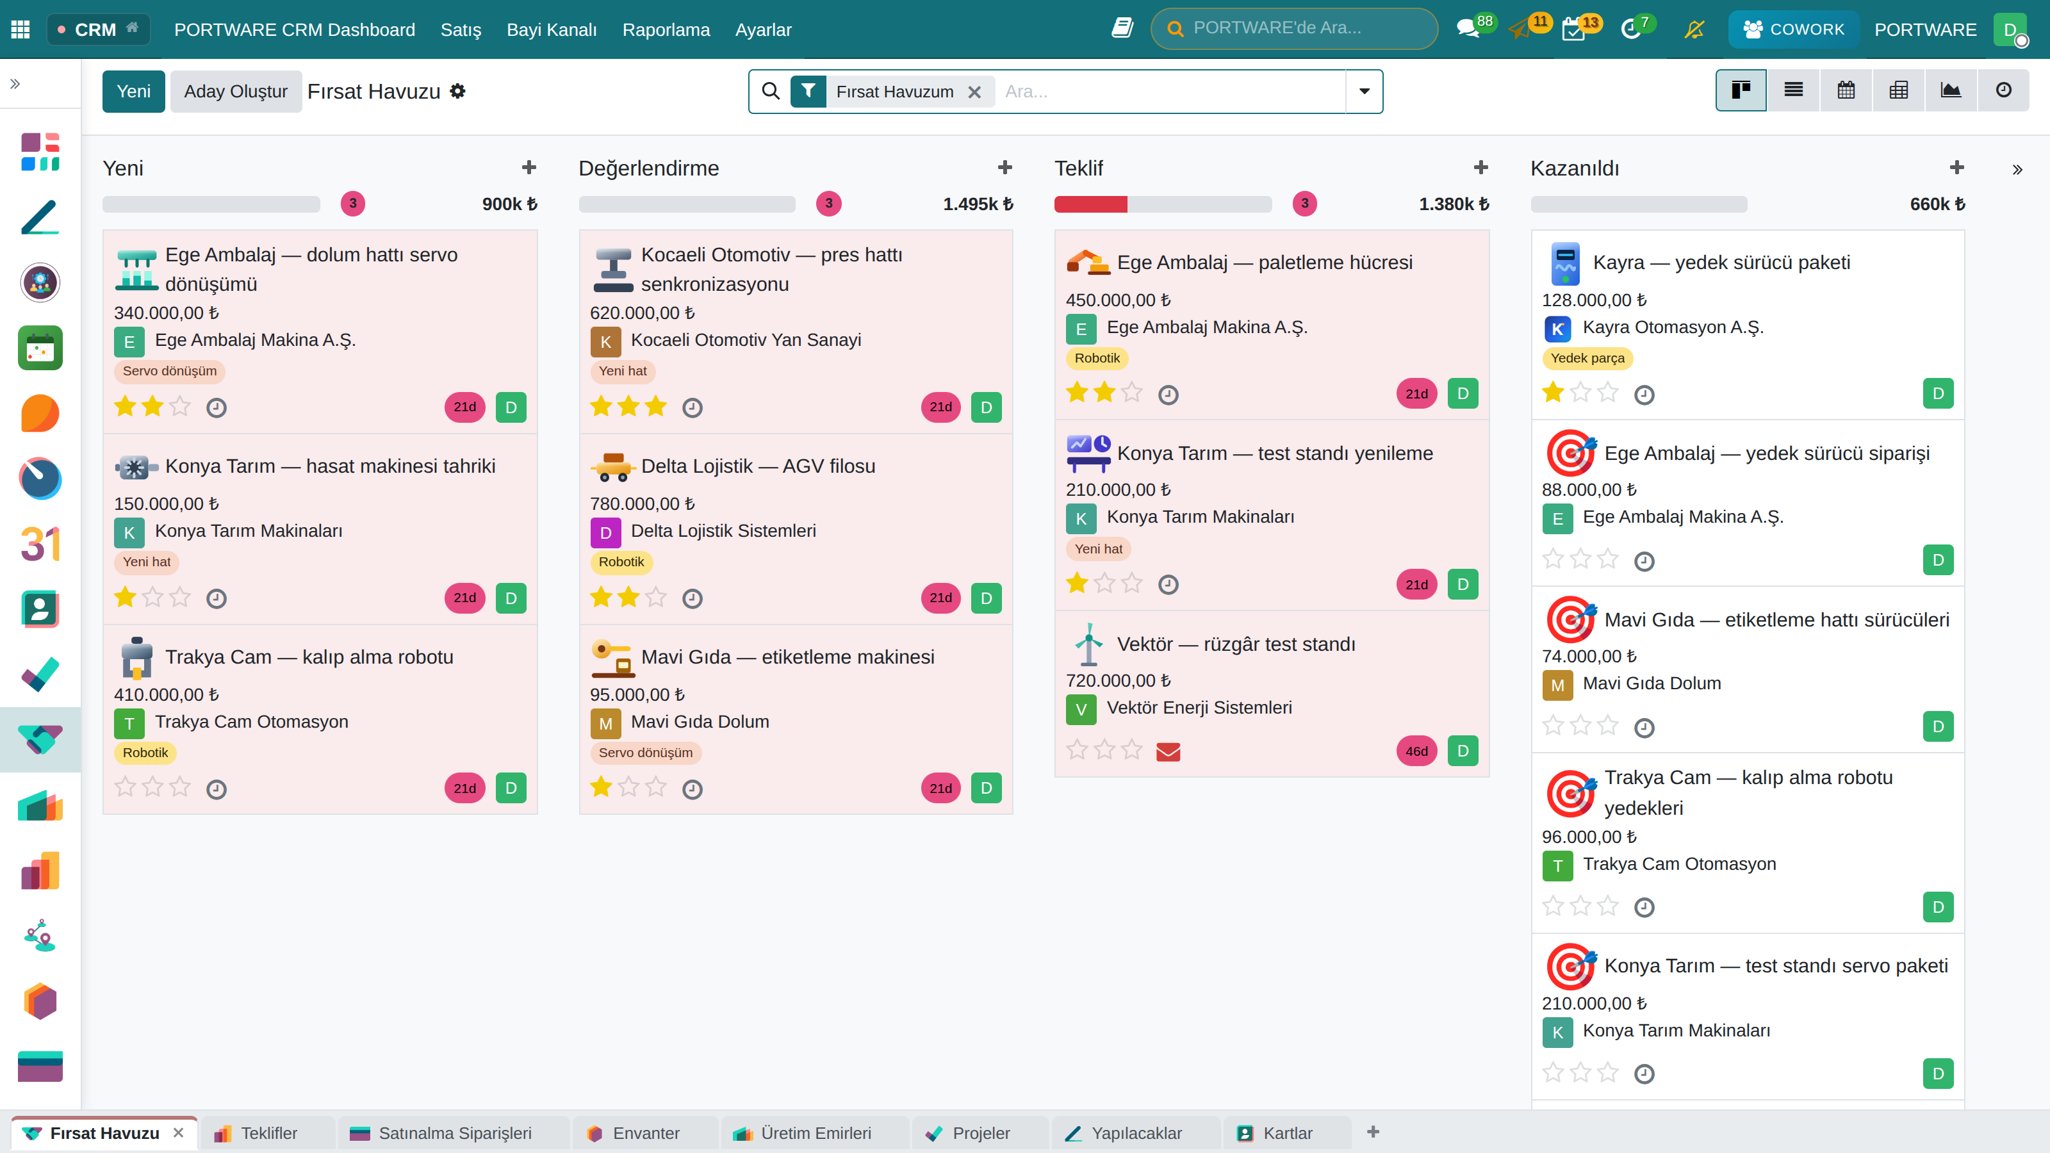
Task: Expand the left sidebar chevrons
Action: [x=15, y=83]
